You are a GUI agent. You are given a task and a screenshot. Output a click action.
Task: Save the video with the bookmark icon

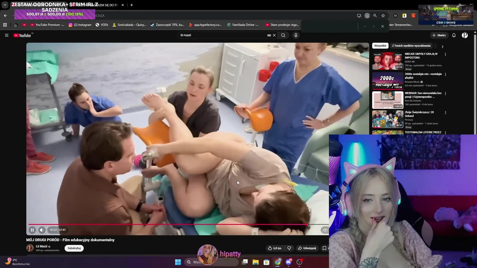[324, 248]
